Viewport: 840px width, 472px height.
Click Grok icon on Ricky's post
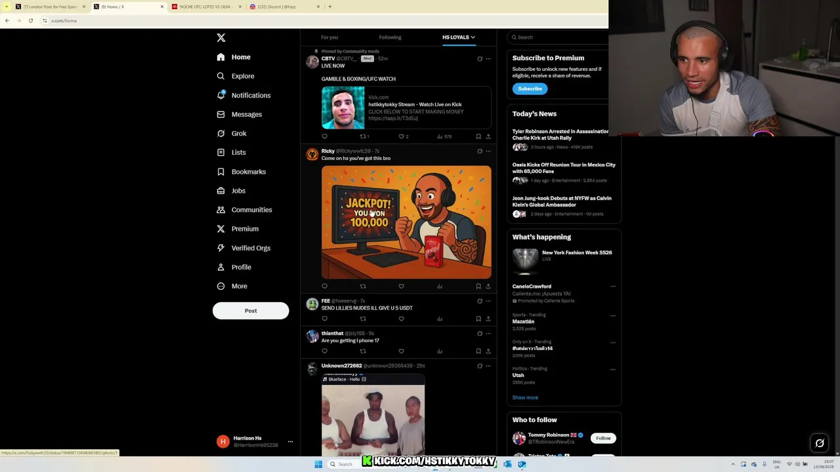pos(480,151)
